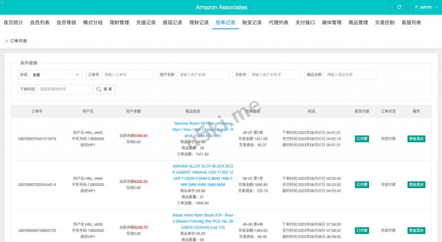The width and height of the screenshot is (442, 242).
Task: Focus the 用户名称 input field
Action: [203, 75]
